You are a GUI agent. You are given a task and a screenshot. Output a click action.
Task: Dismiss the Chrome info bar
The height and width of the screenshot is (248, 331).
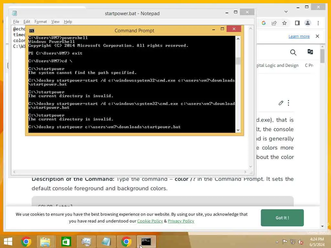pos(317,36)
